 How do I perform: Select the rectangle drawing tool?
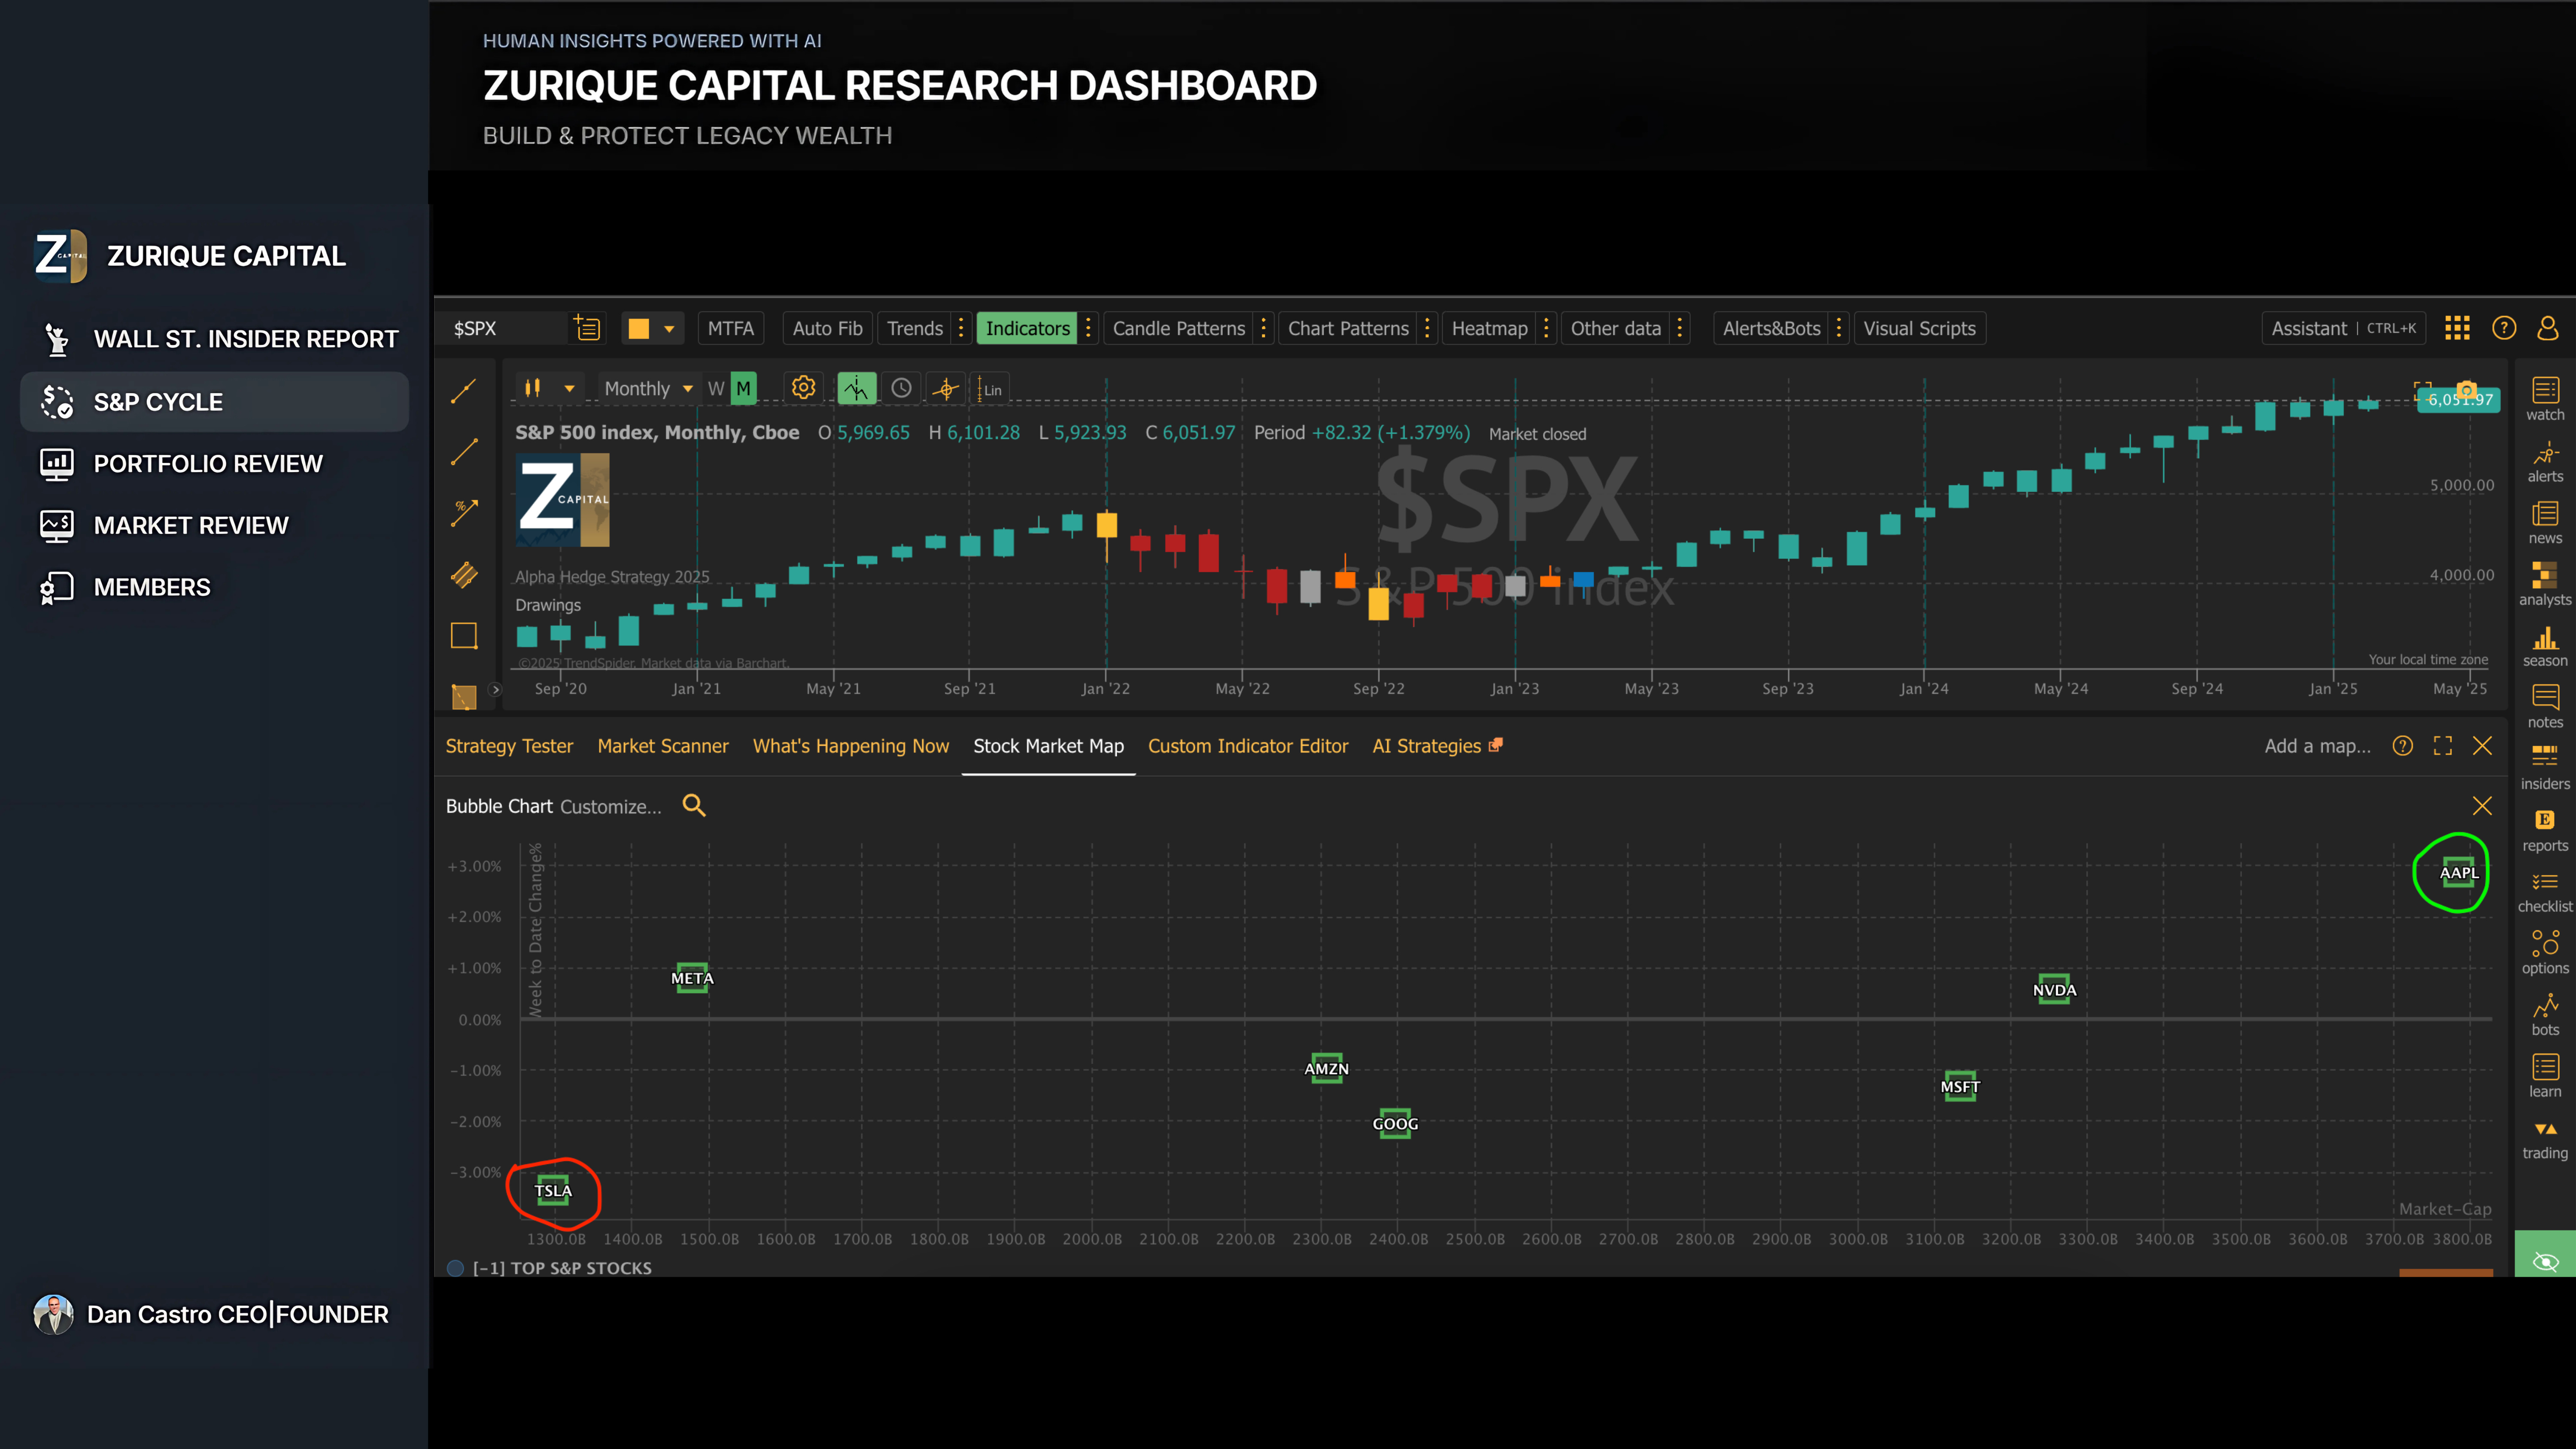(464, 636)
